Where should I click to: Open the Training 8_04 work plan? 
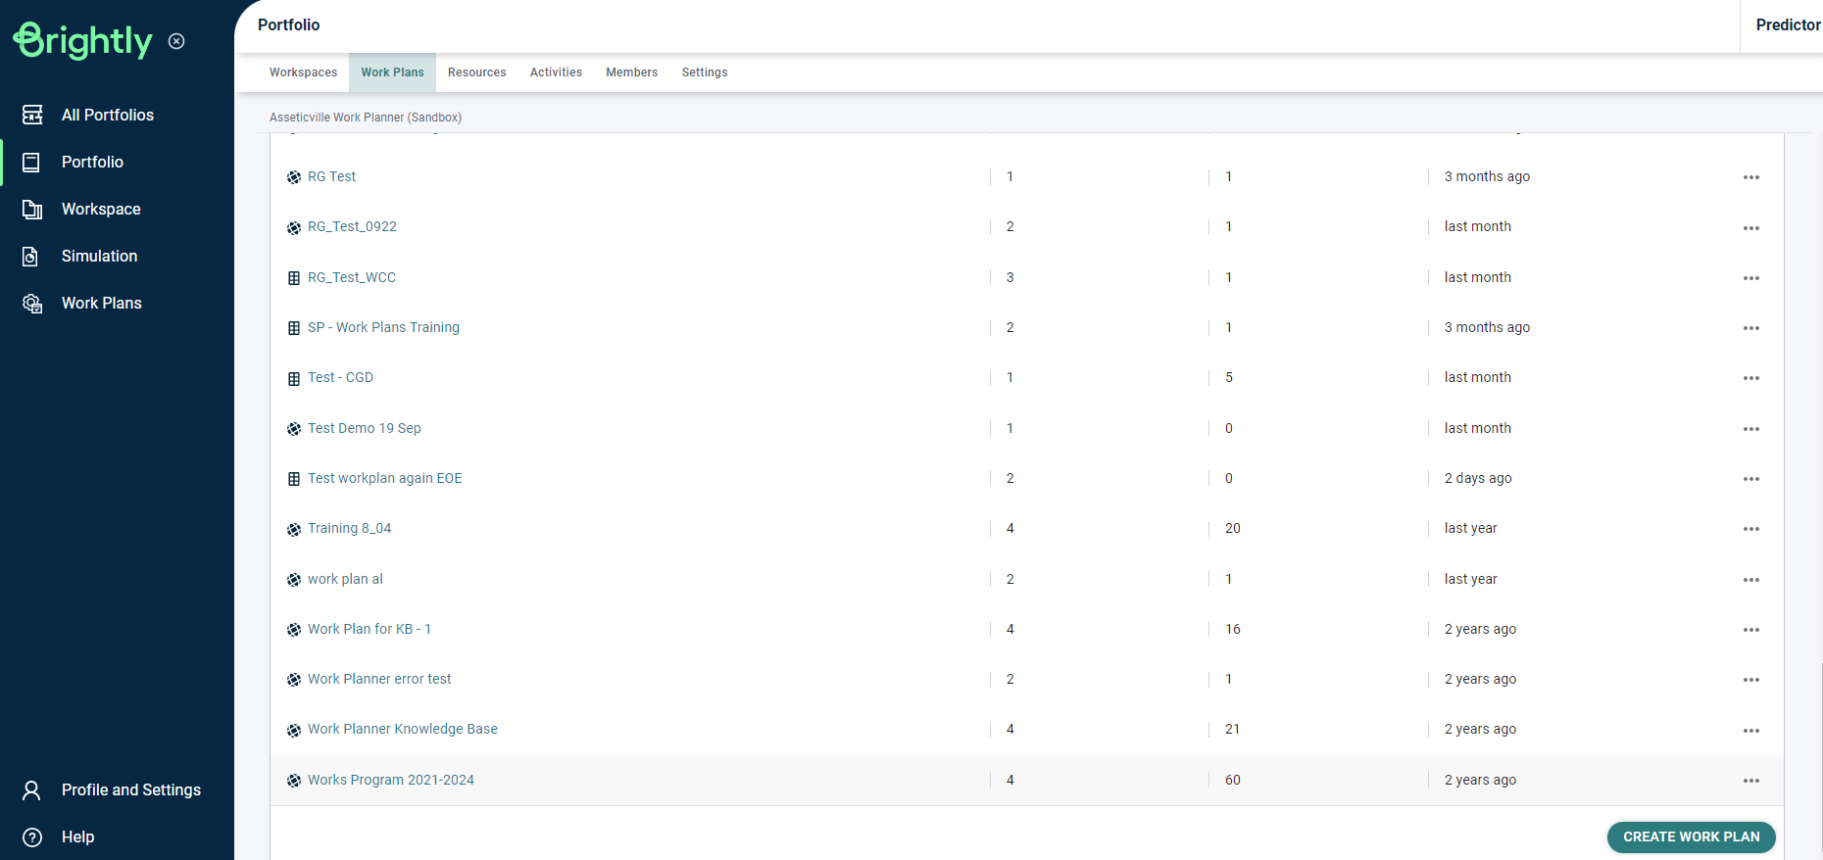[x=349, y=528]
